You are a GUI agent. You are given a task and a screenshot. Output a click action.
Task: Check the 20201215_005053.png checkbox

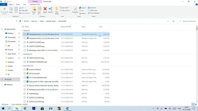tap(25, 46)
